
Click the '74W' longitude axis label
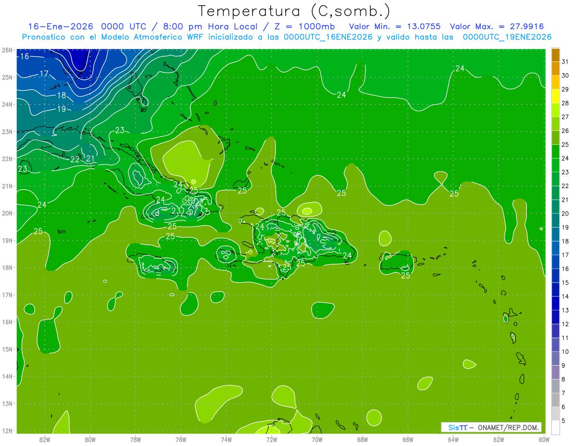[226, 439]
